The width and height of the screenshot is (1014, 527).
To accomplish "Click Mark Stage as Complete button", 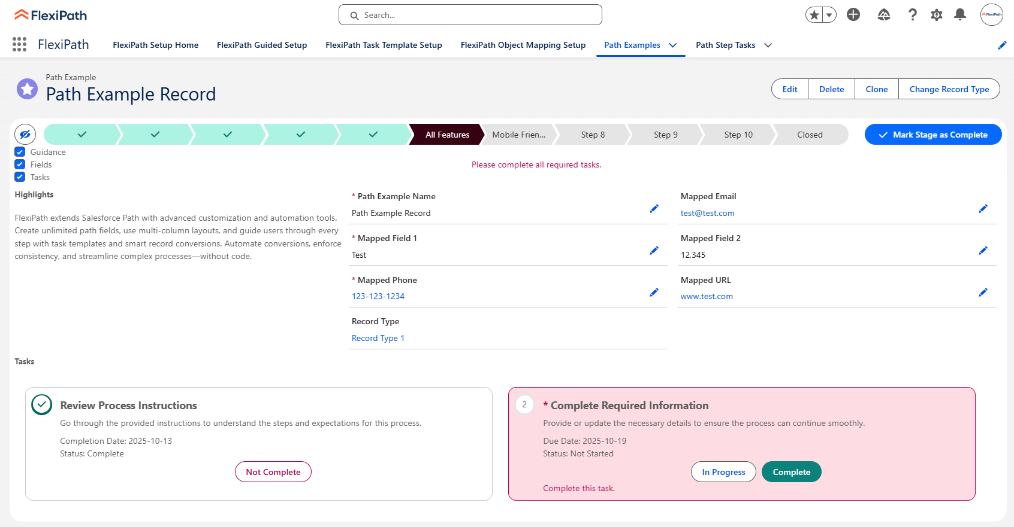I will [932, 135].
